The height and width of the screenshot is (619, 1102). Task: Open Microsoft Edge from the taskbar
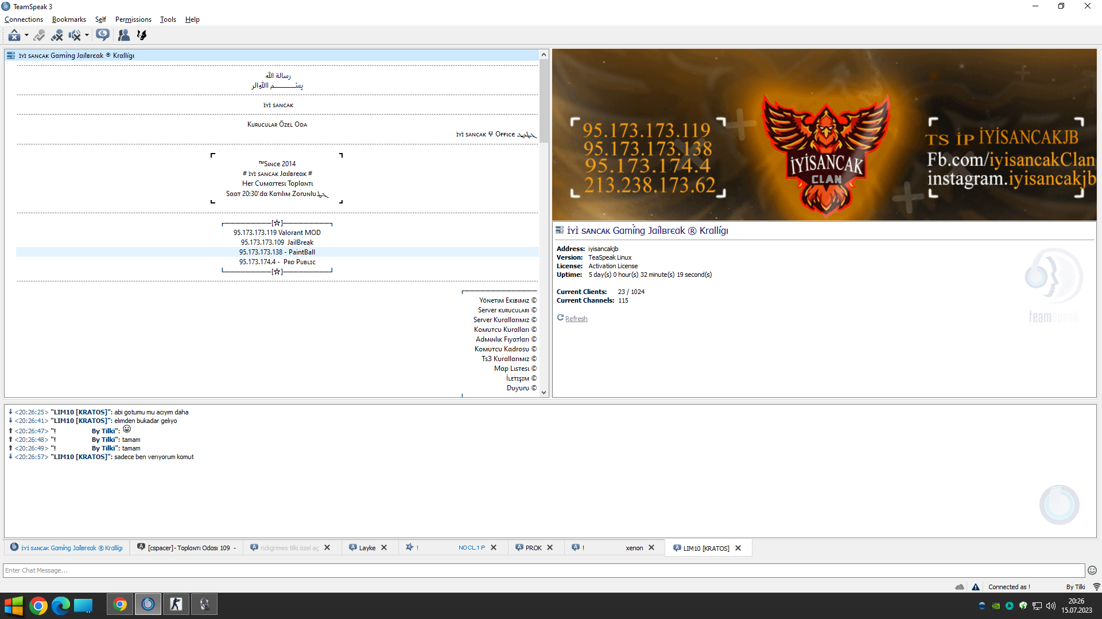(x=61, y=605)
